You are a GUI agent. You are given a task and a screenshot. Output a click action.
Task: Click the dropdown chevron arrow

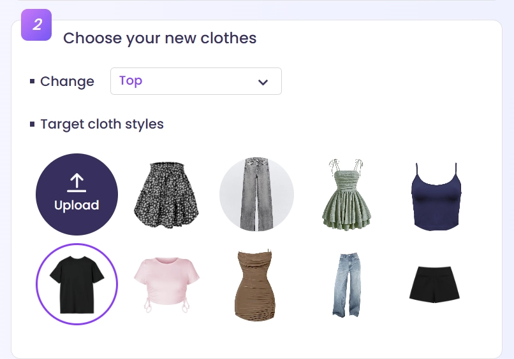pyautogui.click(x=262, y=82)
